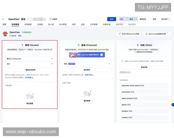The image size is (174, 139).
Task: Open the 文件管理 tab
Action: click(x=94, y=24)
